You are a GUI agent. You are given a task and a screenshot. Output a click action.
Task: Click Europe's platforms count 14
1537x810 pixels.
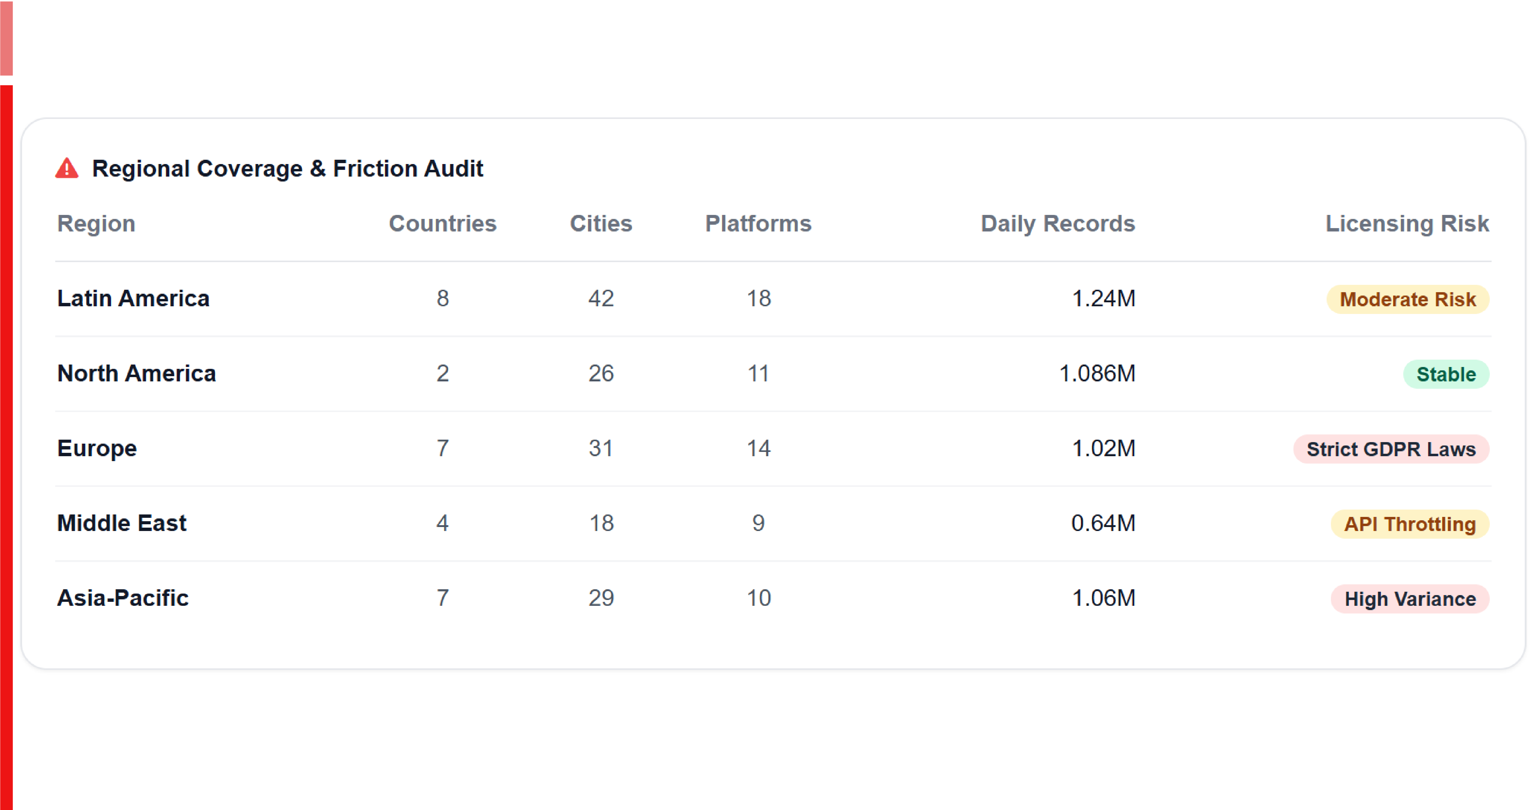click(x=758, y=448)
